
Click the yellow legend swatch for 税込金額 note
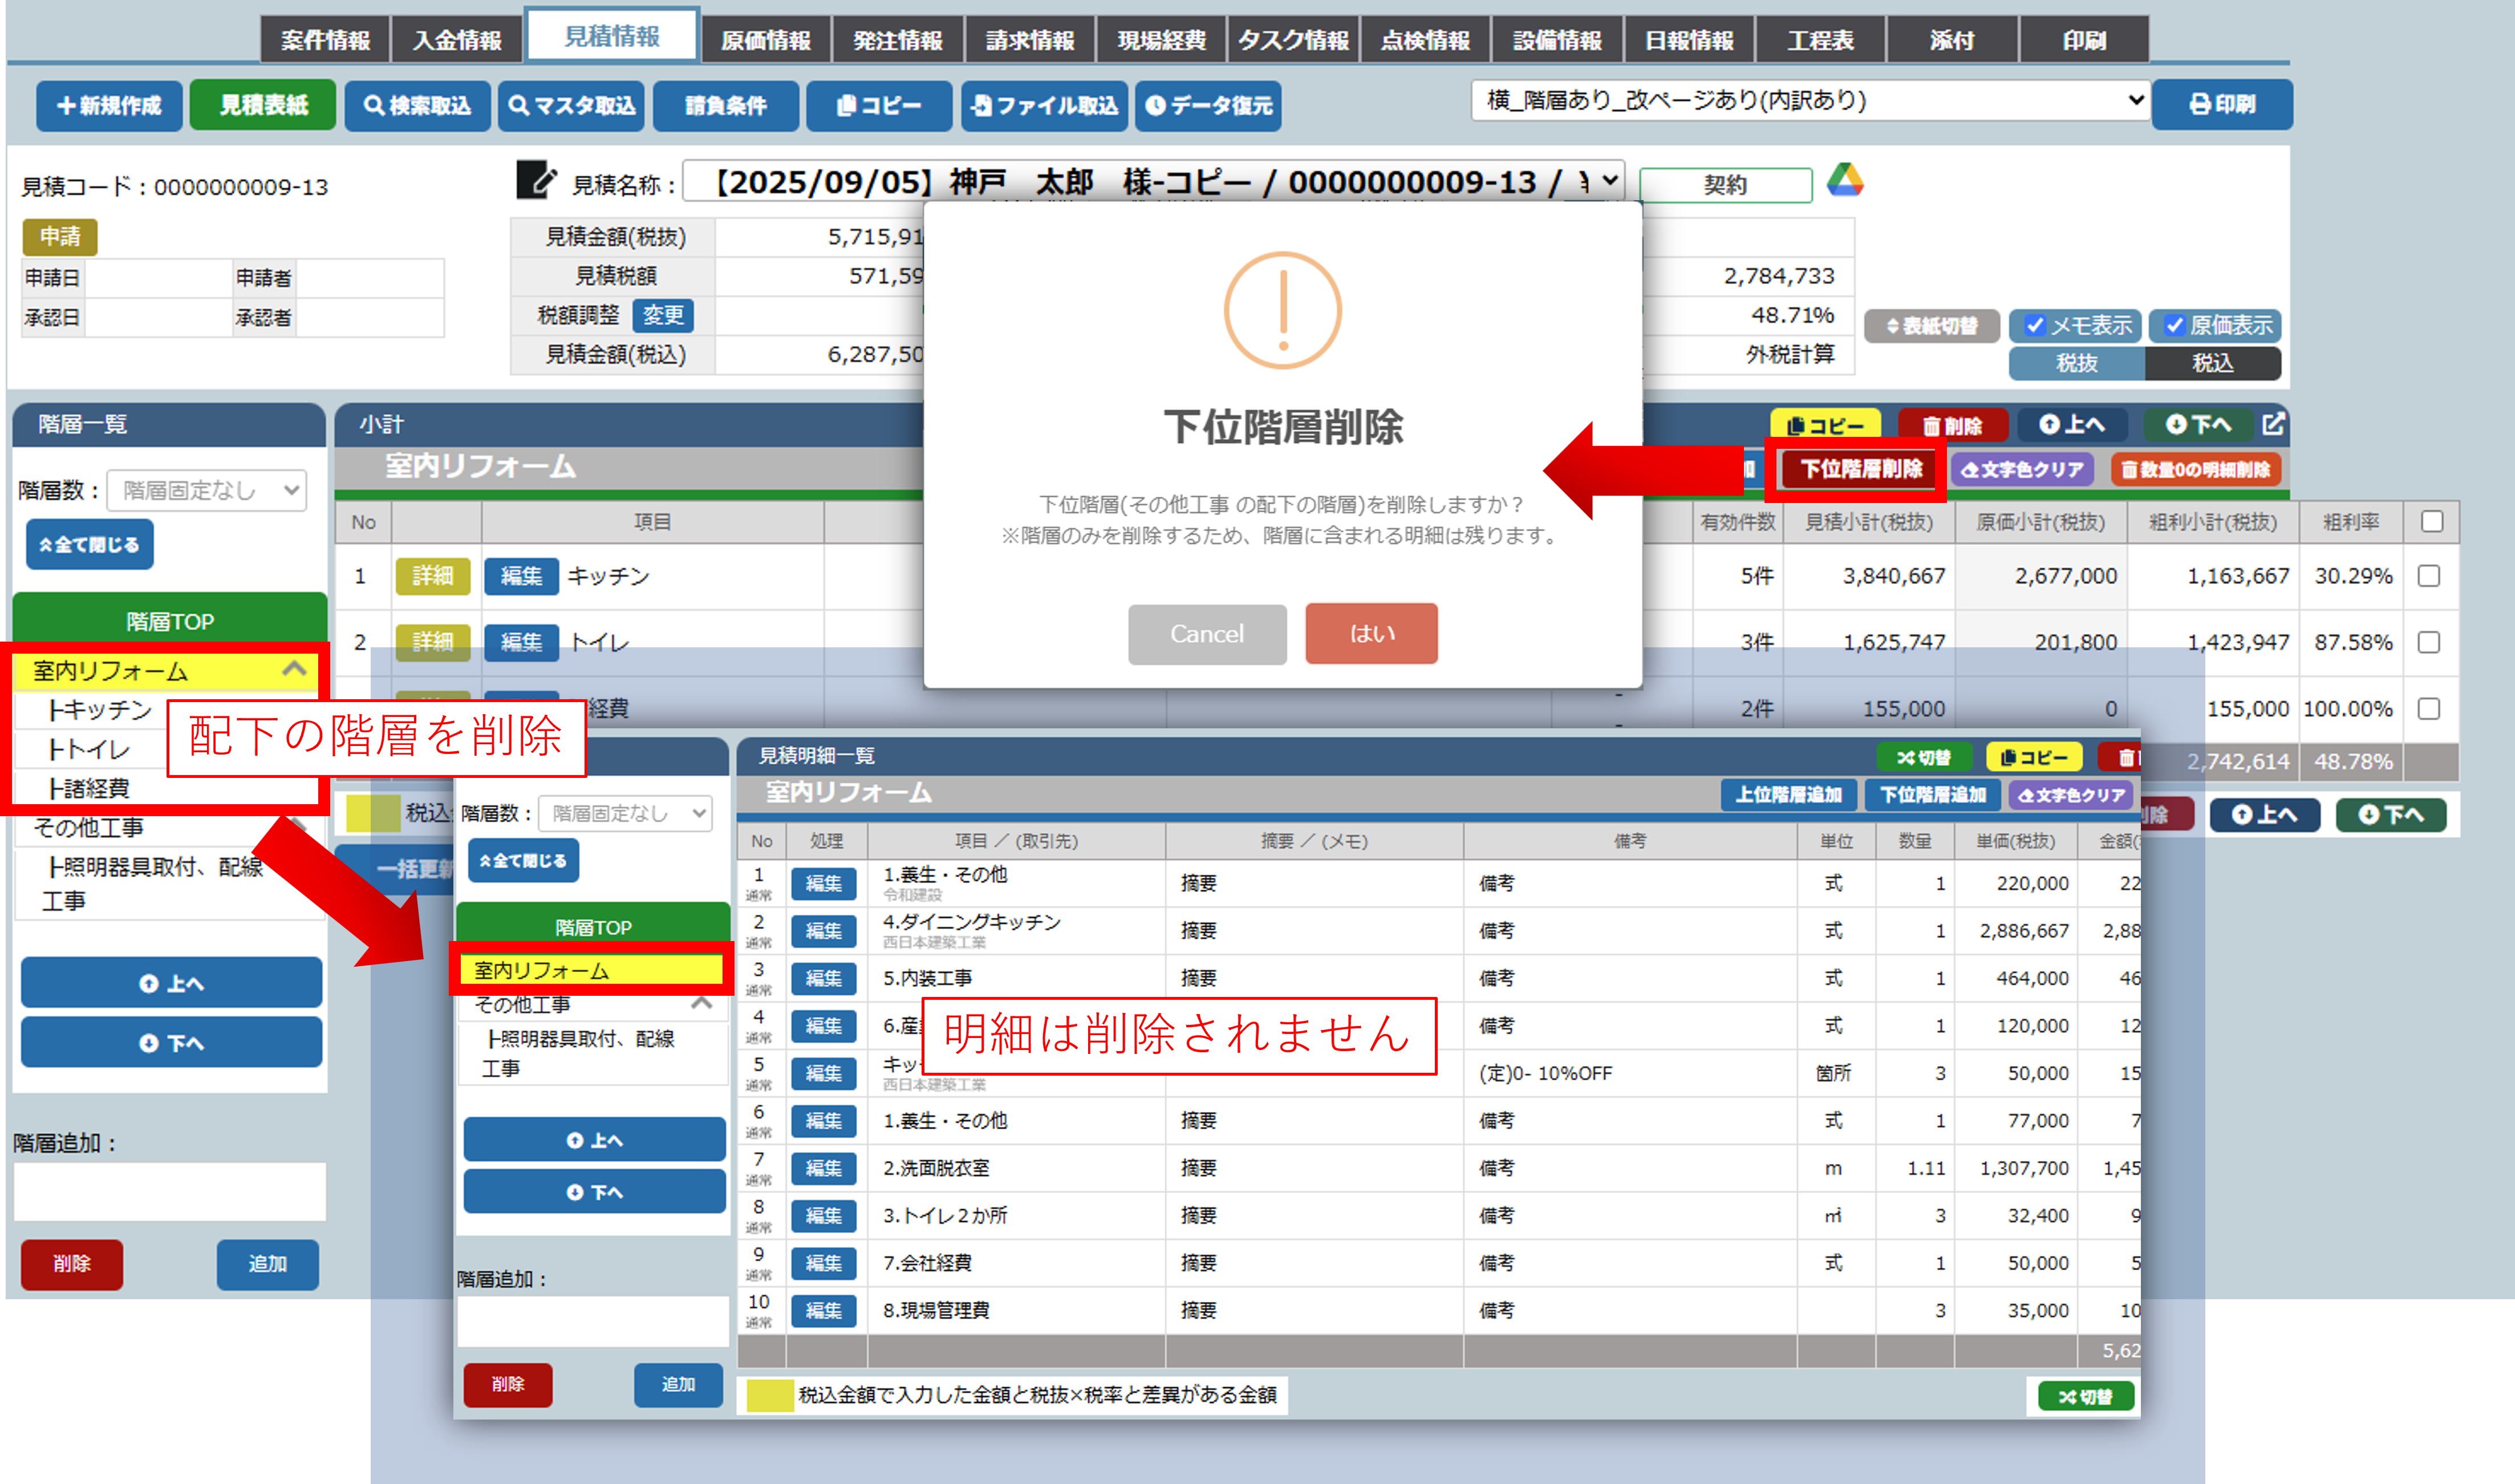(x=770, y=1395)
